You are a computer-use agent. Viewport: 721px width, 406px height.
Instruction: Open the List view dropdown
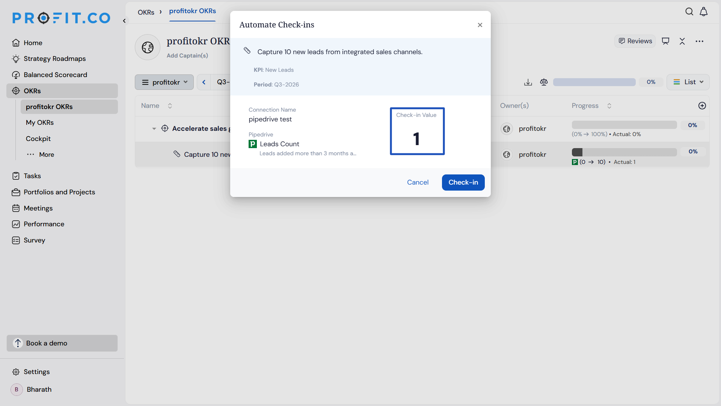pos(688,82)
